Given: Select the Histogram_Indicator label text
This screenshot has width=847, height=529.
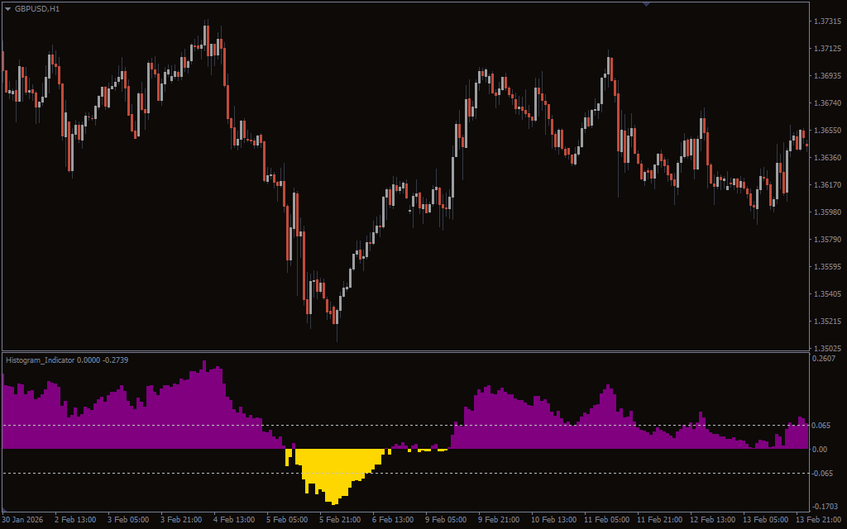Looking at the screenshot, I should (x=41, y=360).
